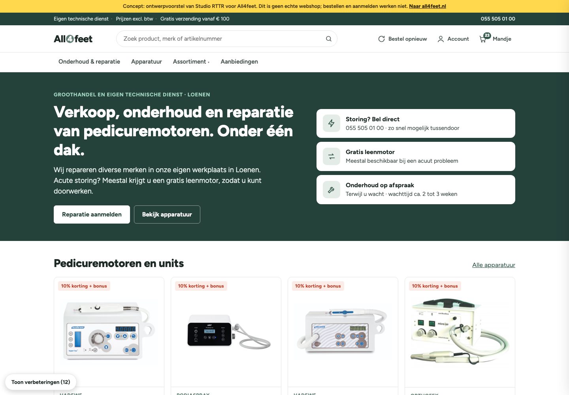Click the swap arrows icon in Gratis leenmotor card

(x=332, y=156)
